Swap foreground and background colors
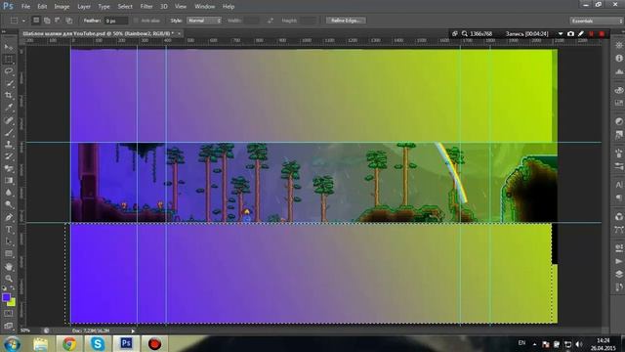625x352 pixels. click(13, 288)
